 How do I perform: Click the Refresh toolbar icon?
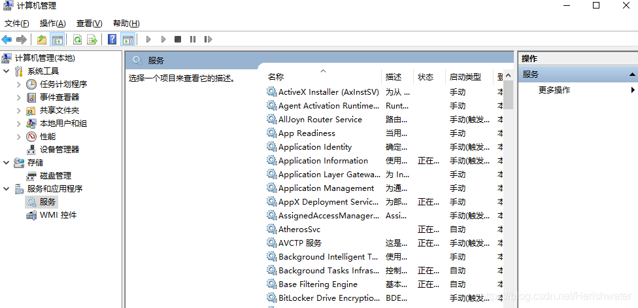pos(77,39)
